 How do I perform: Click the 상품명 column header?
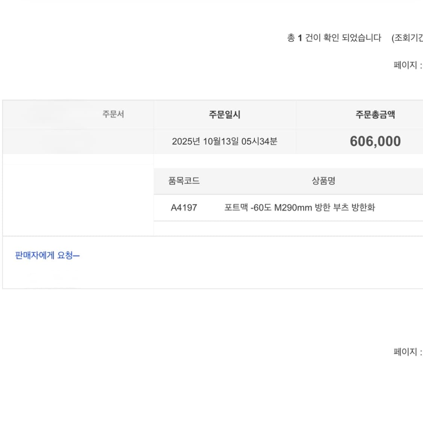click(323, 181)
